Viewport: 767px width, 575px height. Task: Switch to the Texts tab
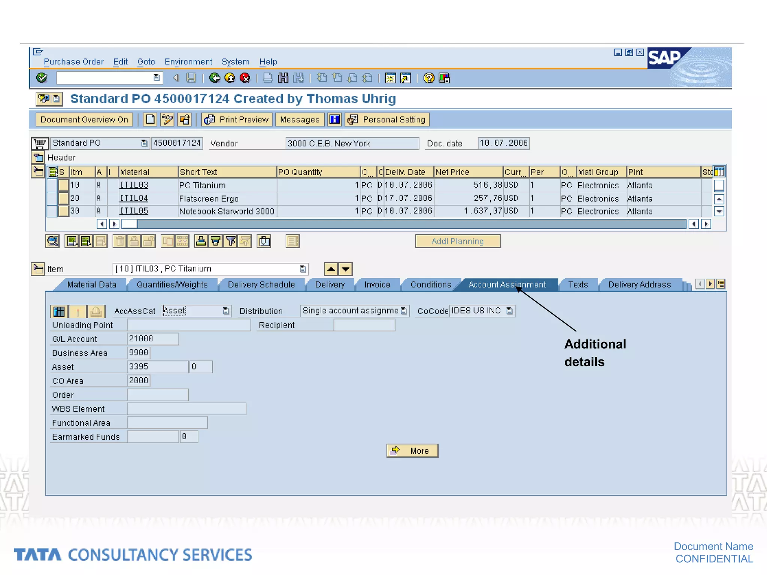click(578, 285)
